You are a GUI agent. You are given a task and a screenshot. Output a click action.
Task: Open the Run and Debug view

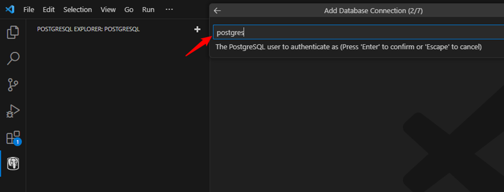[13, 111]
